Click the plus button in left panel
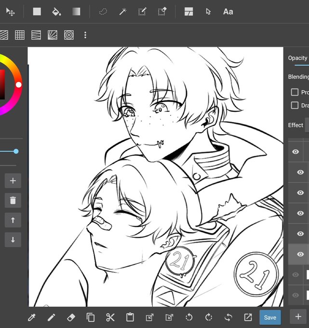This screenshot has height=328, width=309. point(13,181)
